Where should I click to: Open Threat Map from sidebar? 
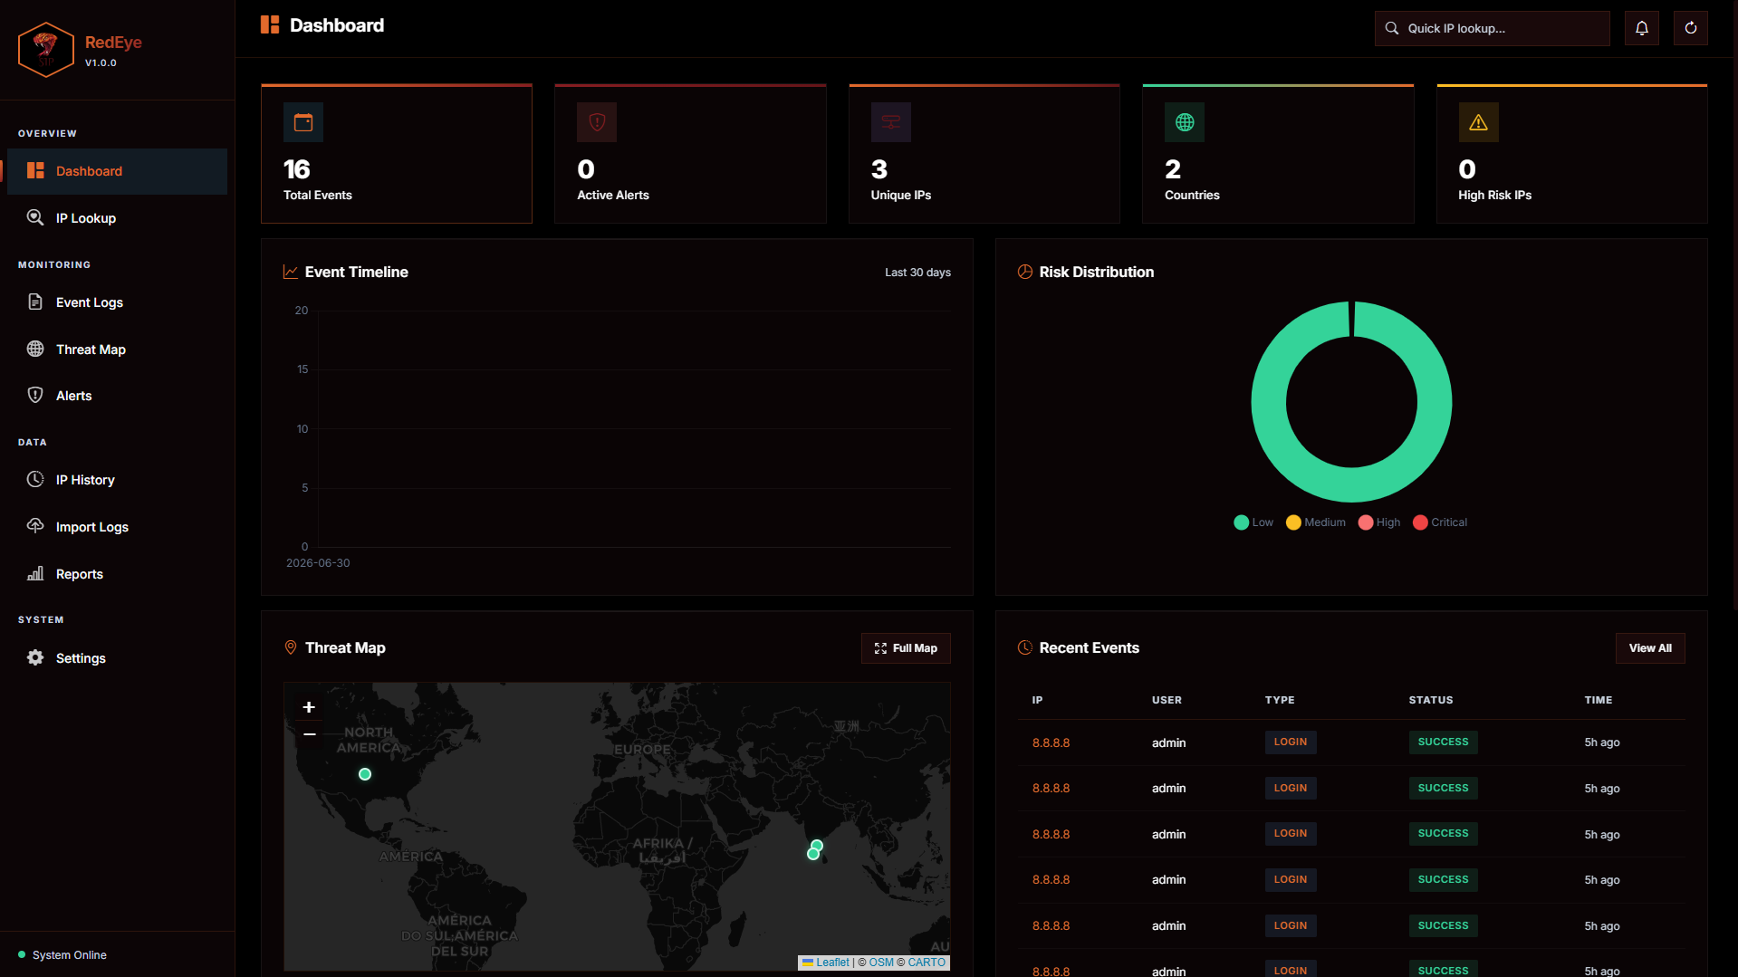tap(117, 350)
